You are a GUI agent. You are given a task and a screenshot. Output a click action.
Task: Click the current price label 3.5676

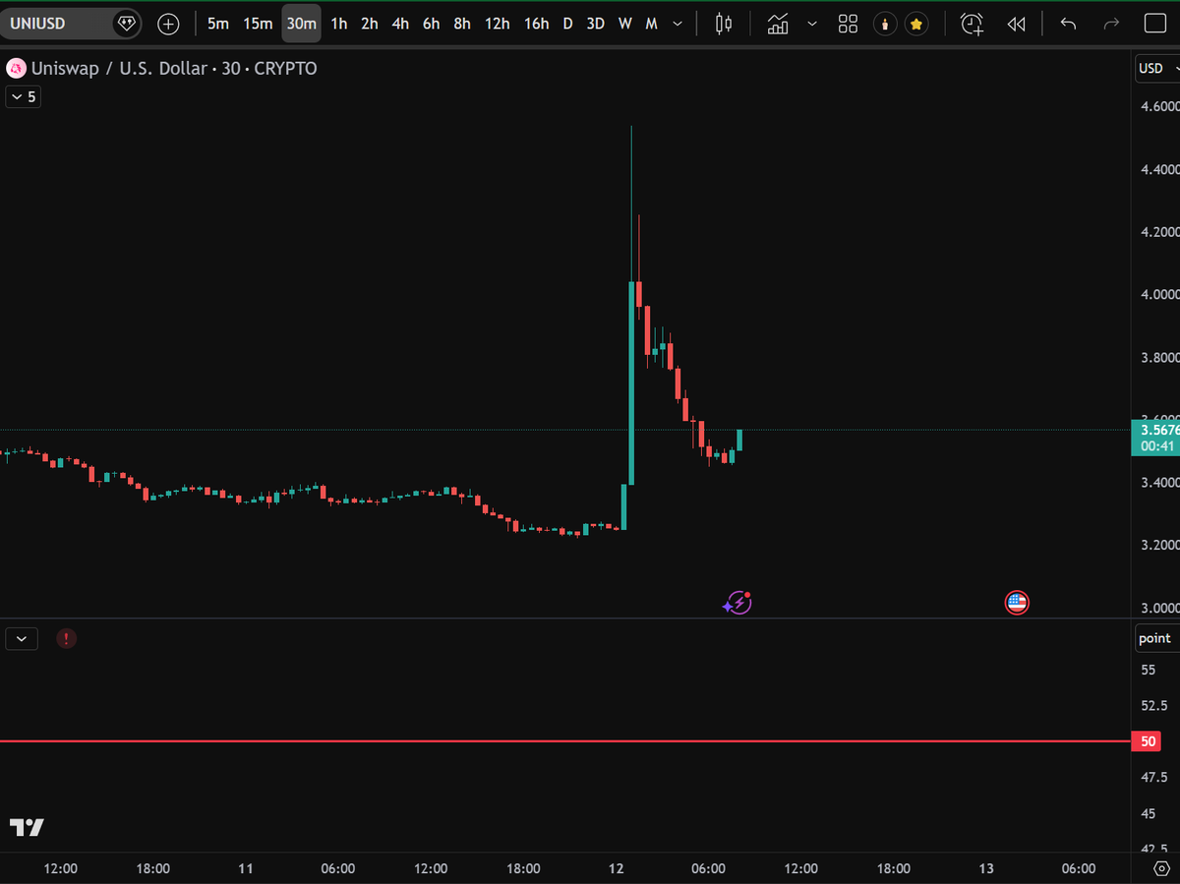[x=1155, y=430]
